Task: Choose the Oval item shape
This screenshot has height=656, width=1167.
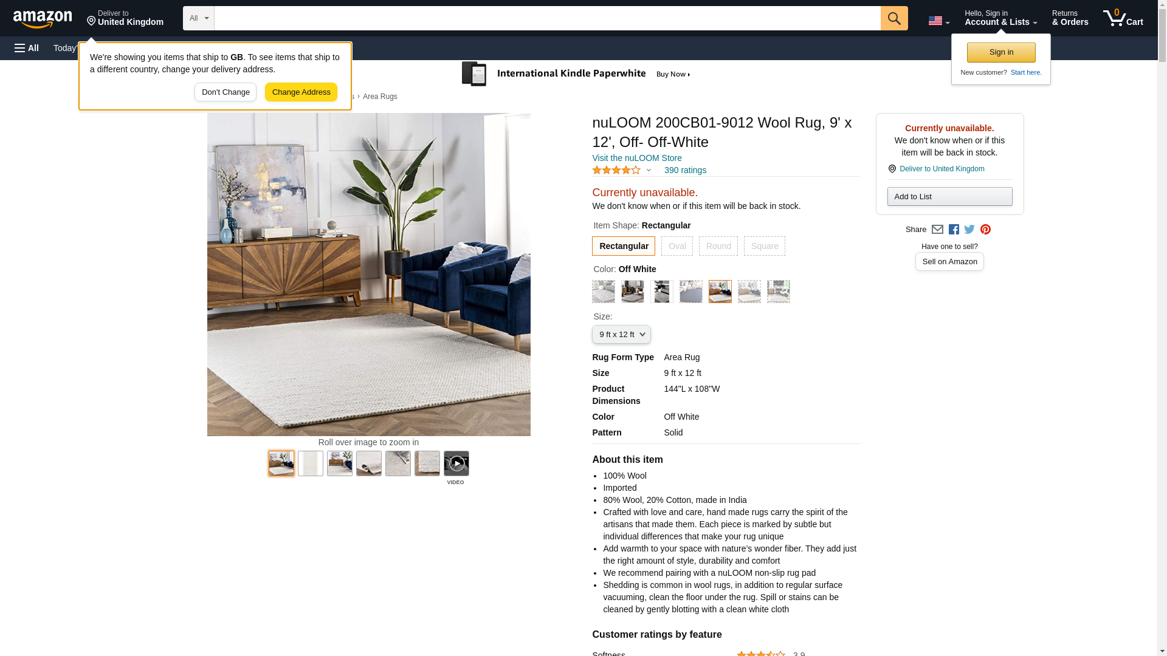Action: click(676, 246)
